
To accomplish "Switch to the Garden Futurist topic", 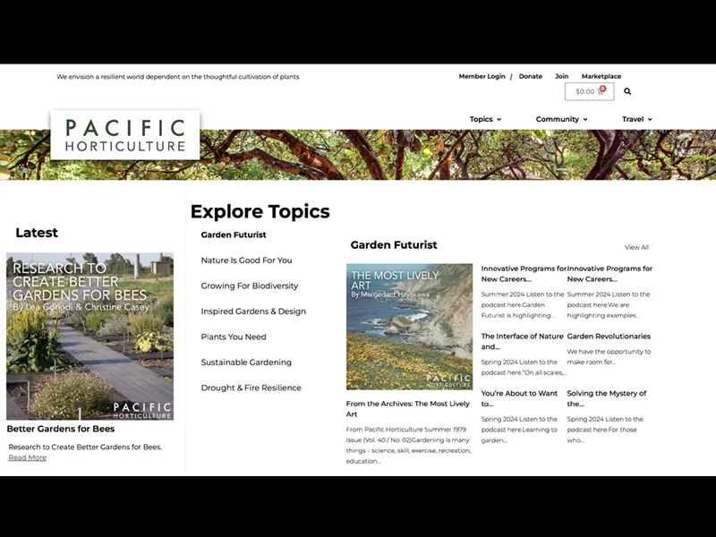I will point(234,234).
